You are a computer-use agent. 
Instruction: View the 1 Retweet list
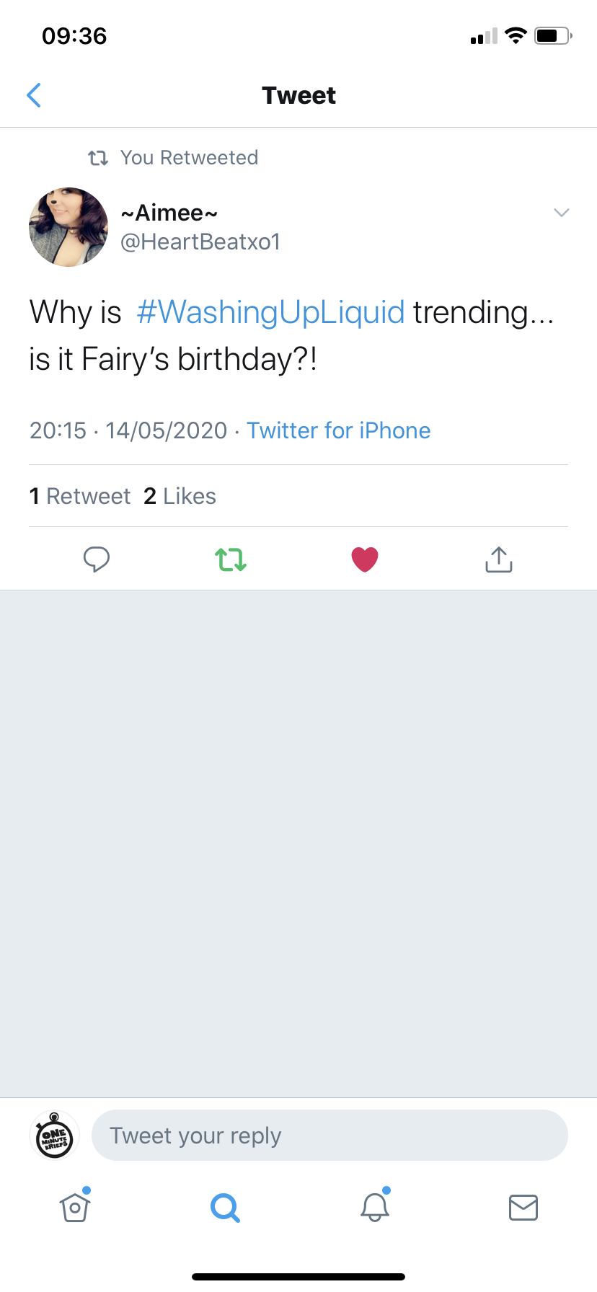(80, 496)
